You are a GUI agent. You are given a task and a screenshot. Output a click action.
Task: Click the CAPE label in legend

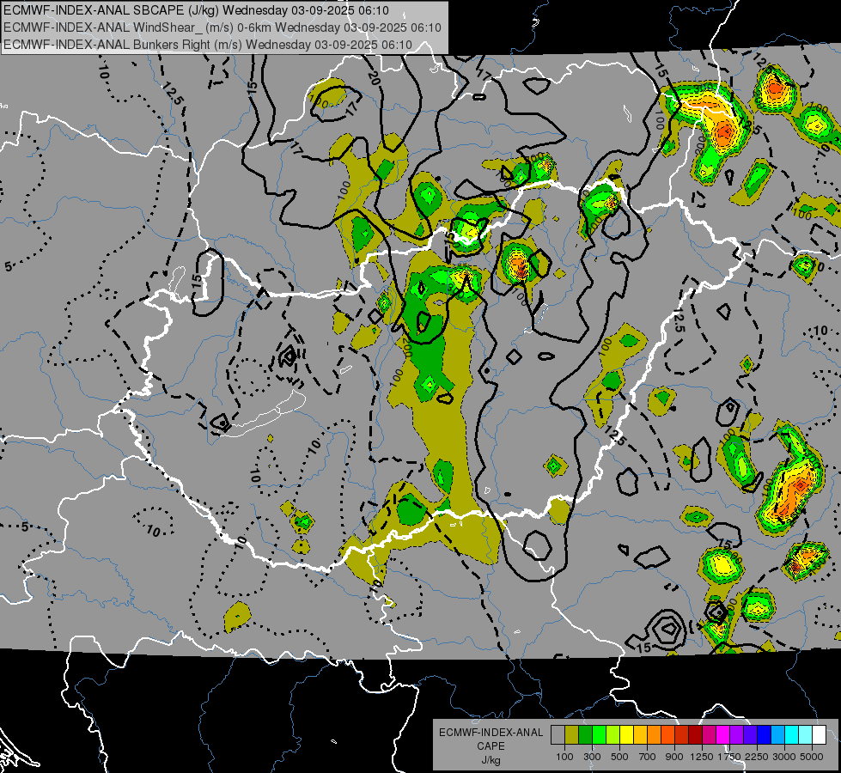[491, 746]
